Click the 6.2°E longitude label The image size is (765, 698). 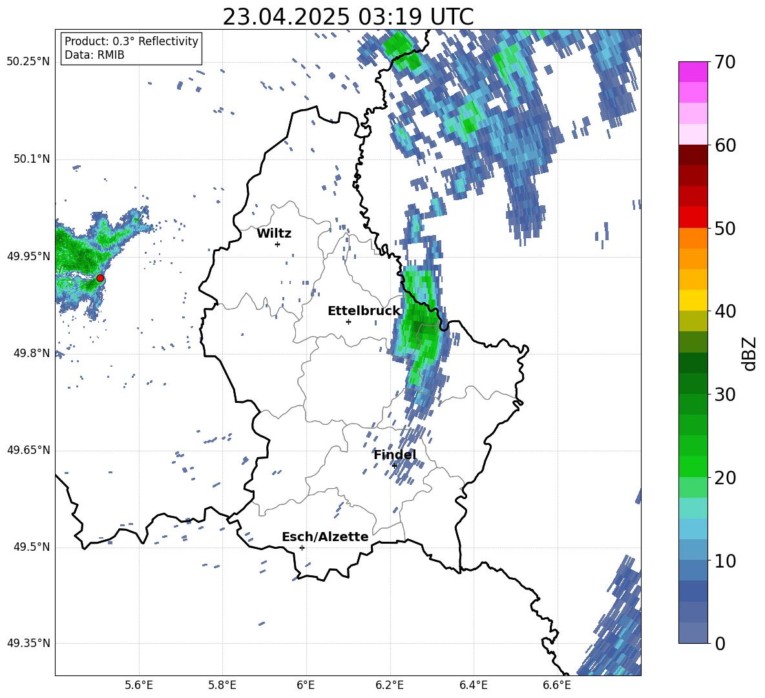pyautogui.click(x=390, y=685)
